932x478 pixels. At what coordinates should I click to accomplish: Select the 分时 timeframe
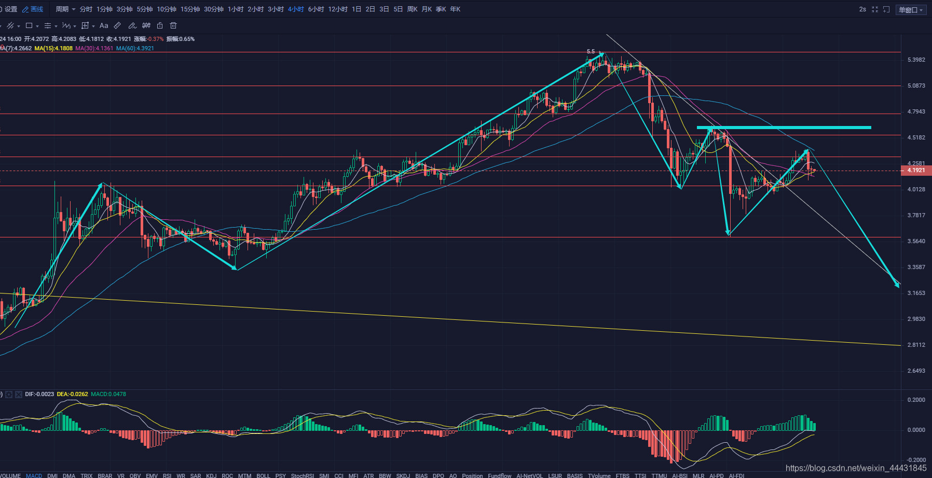pos(86,9)
